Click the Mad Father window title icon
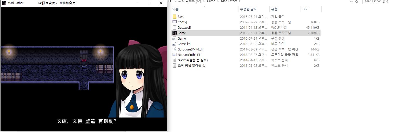The height and width of the screenshot is (132, 399). (x=4, y=3)
